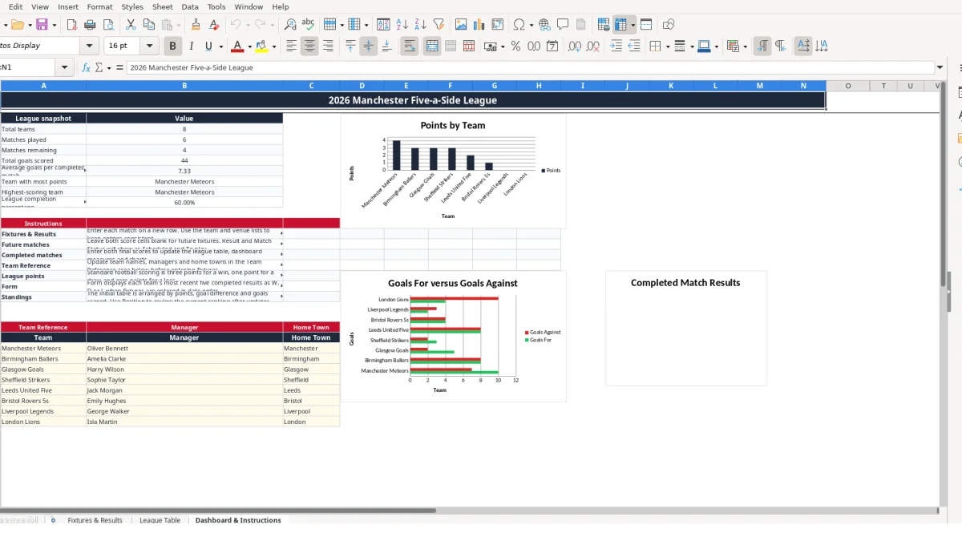The width and height of the screenshot is (962, 541).
Task: Open the special character dropdown arrow
Action: pyautogui.click(x=532, y=25)
